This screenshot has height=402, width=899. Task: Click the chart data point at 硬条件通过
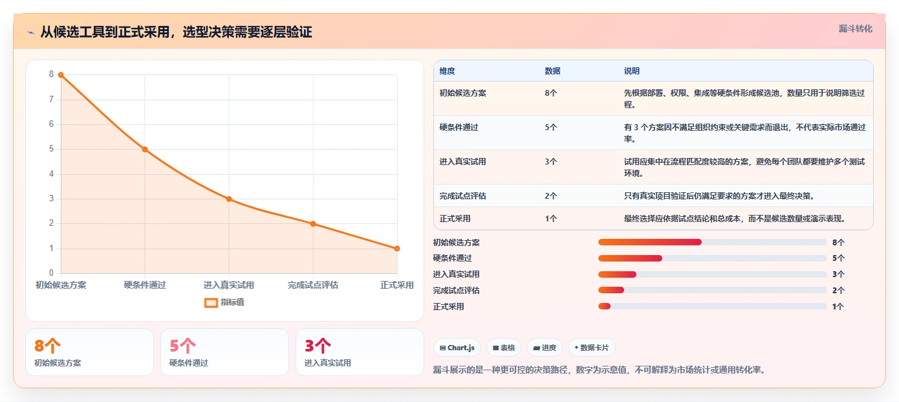145,150
